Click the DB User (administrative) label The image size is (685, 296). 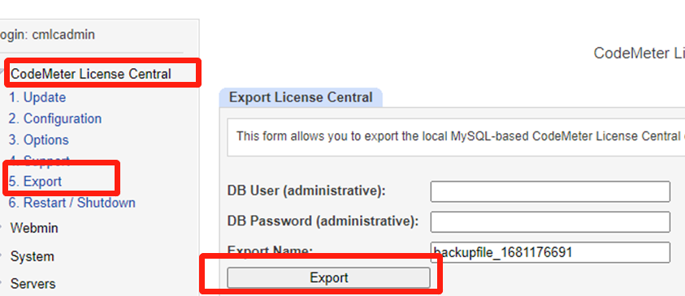(306, 191)
